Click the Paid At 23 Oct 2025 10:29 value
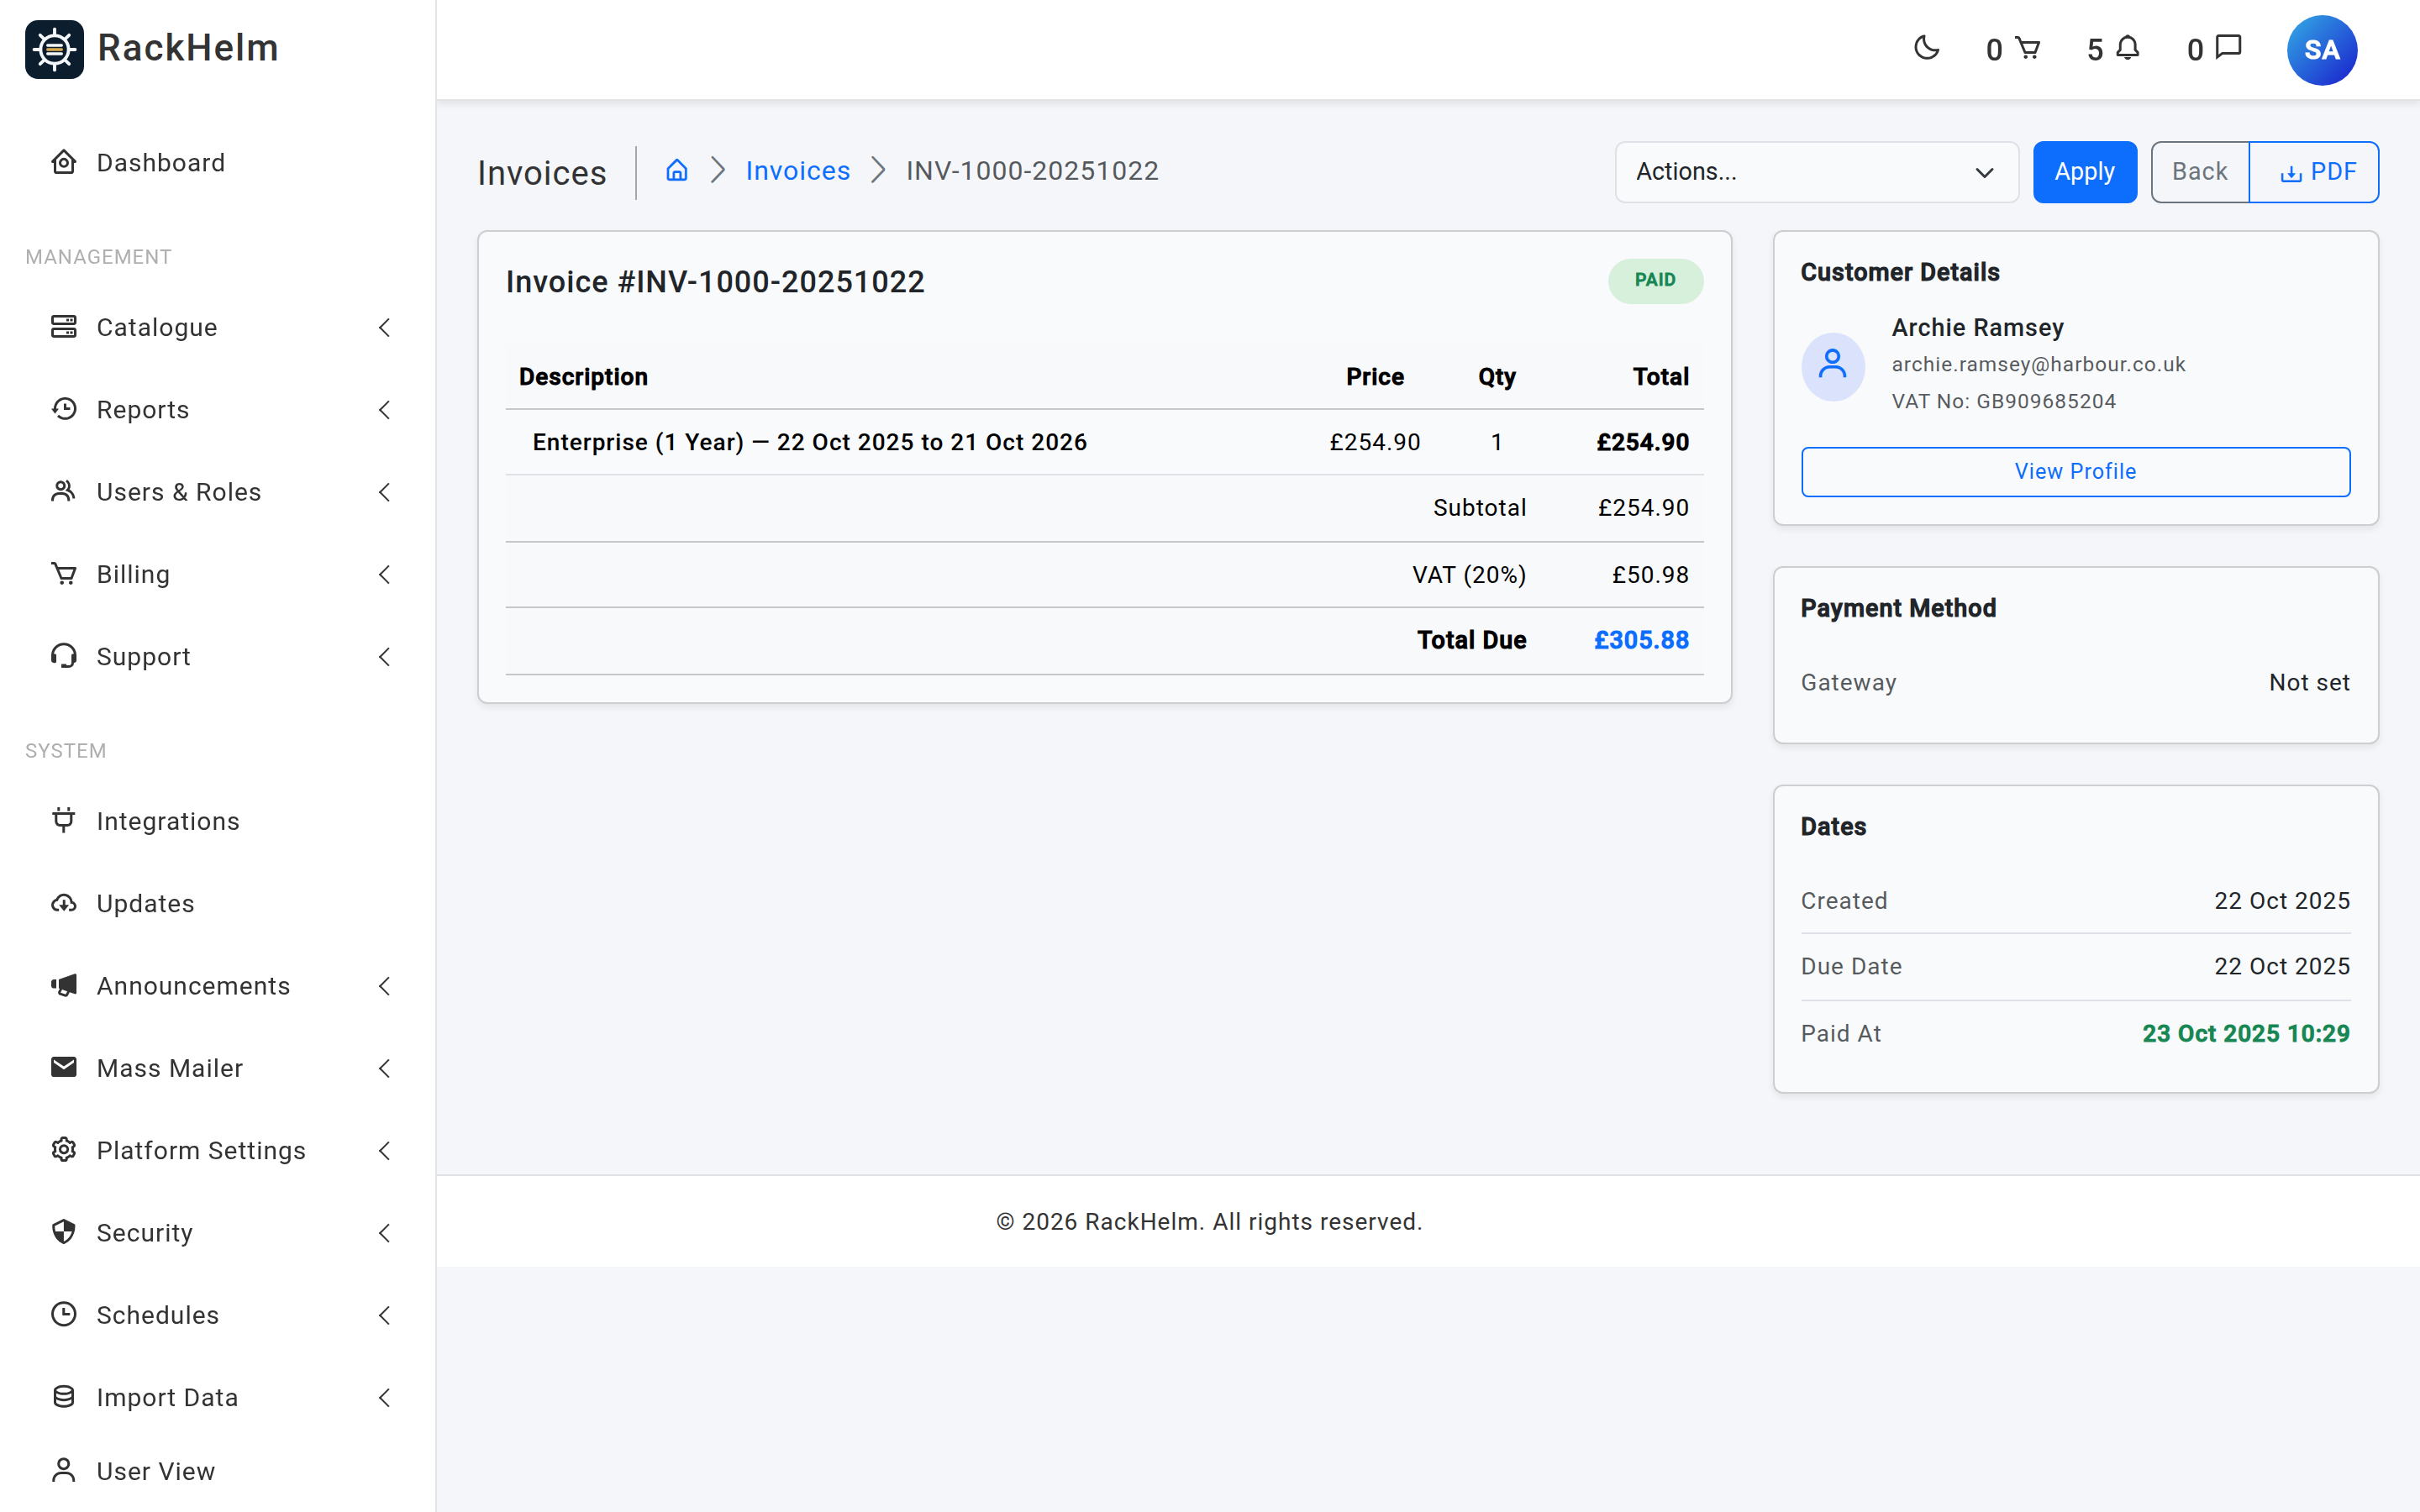Image resolution: width=2420 pixels, height=1512 pixels. (x=2245, y=1033)
